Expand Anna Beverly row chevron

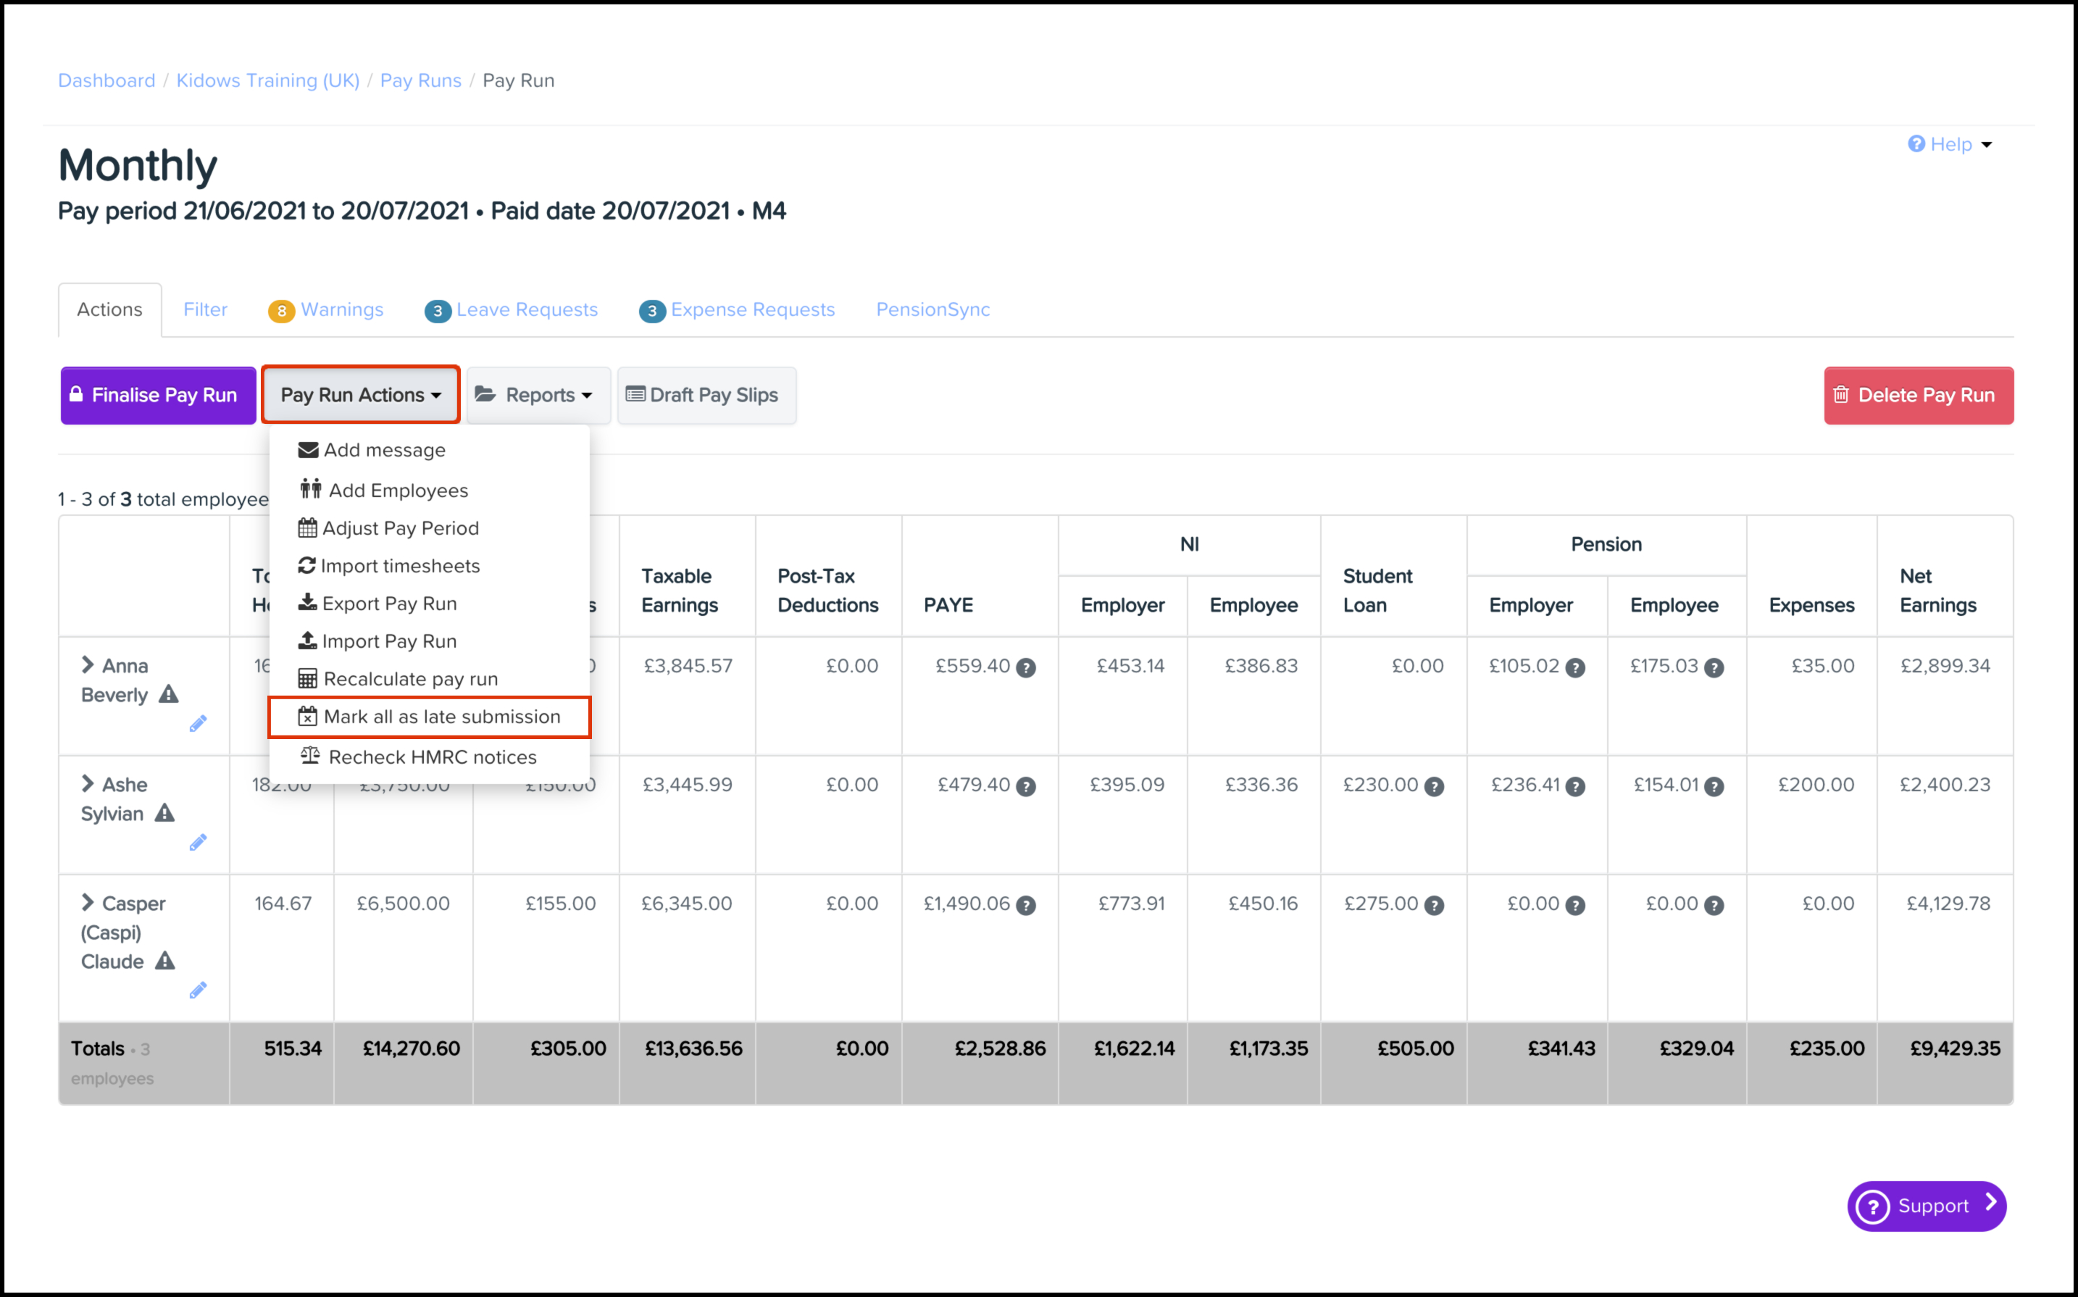point(88,664)
